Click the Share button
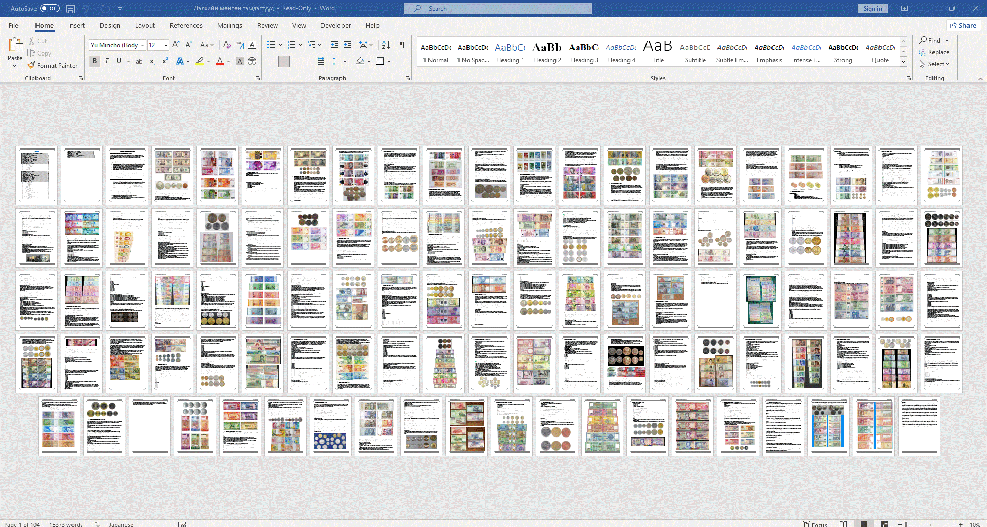 [x=963, y=26]
